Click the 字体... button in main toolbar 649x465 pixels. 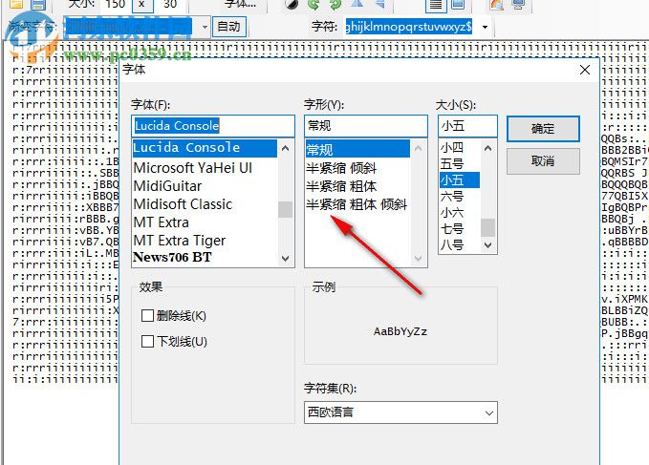pyautogui.click(x=240, y=5)
